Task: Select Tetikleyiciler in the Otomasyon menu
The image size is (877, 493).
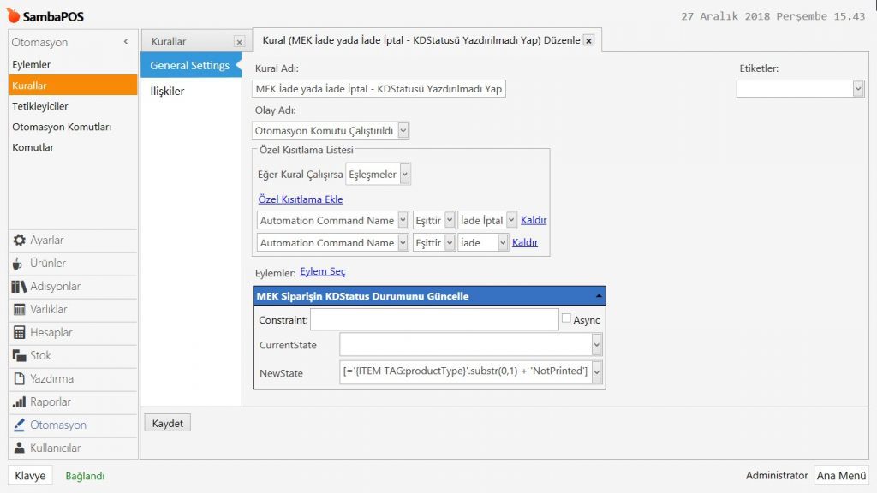Action: pyautogui.click(x=40, y=106)
